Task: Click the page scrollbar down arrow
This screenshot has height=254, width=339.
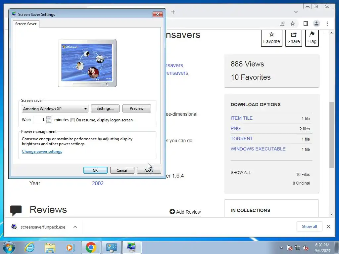Action: [331, 214]
